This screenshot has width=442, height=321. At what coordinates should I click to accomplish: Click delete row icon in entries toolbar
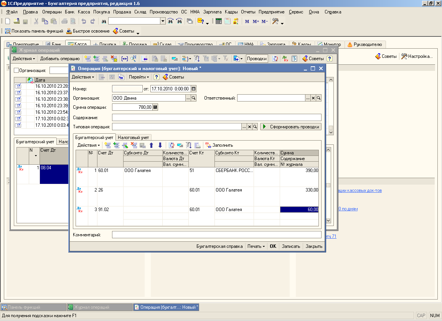134,145
